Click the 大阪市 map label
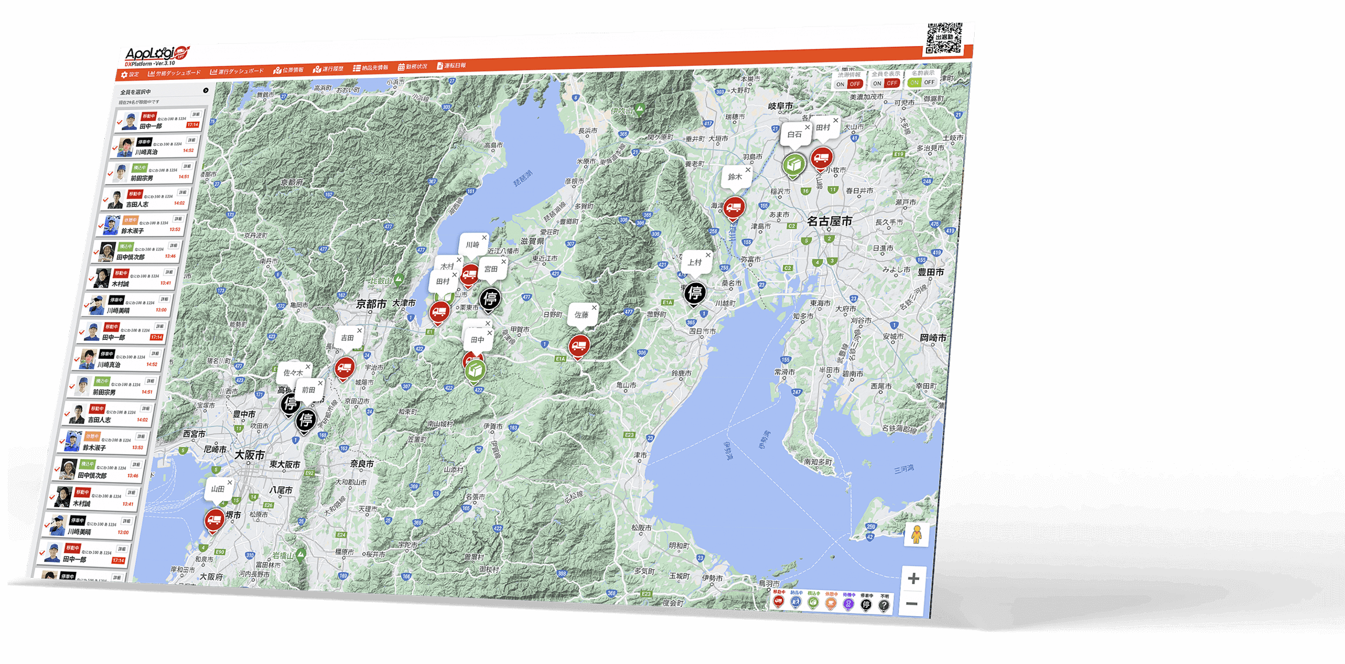 pyautogui.click(x=250, y=455)
